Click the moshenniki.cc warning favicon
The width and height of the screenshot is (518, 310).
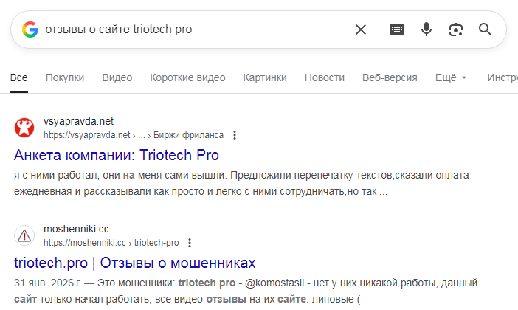[24, 235]
